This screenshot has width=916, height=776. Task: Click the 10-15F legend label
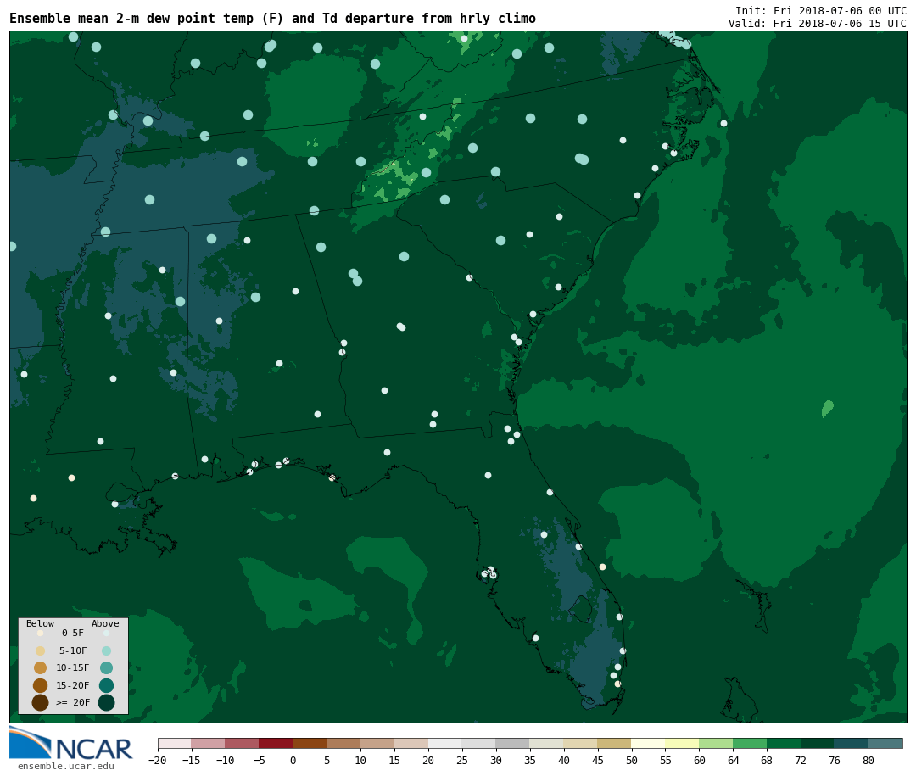click(73, 668)
